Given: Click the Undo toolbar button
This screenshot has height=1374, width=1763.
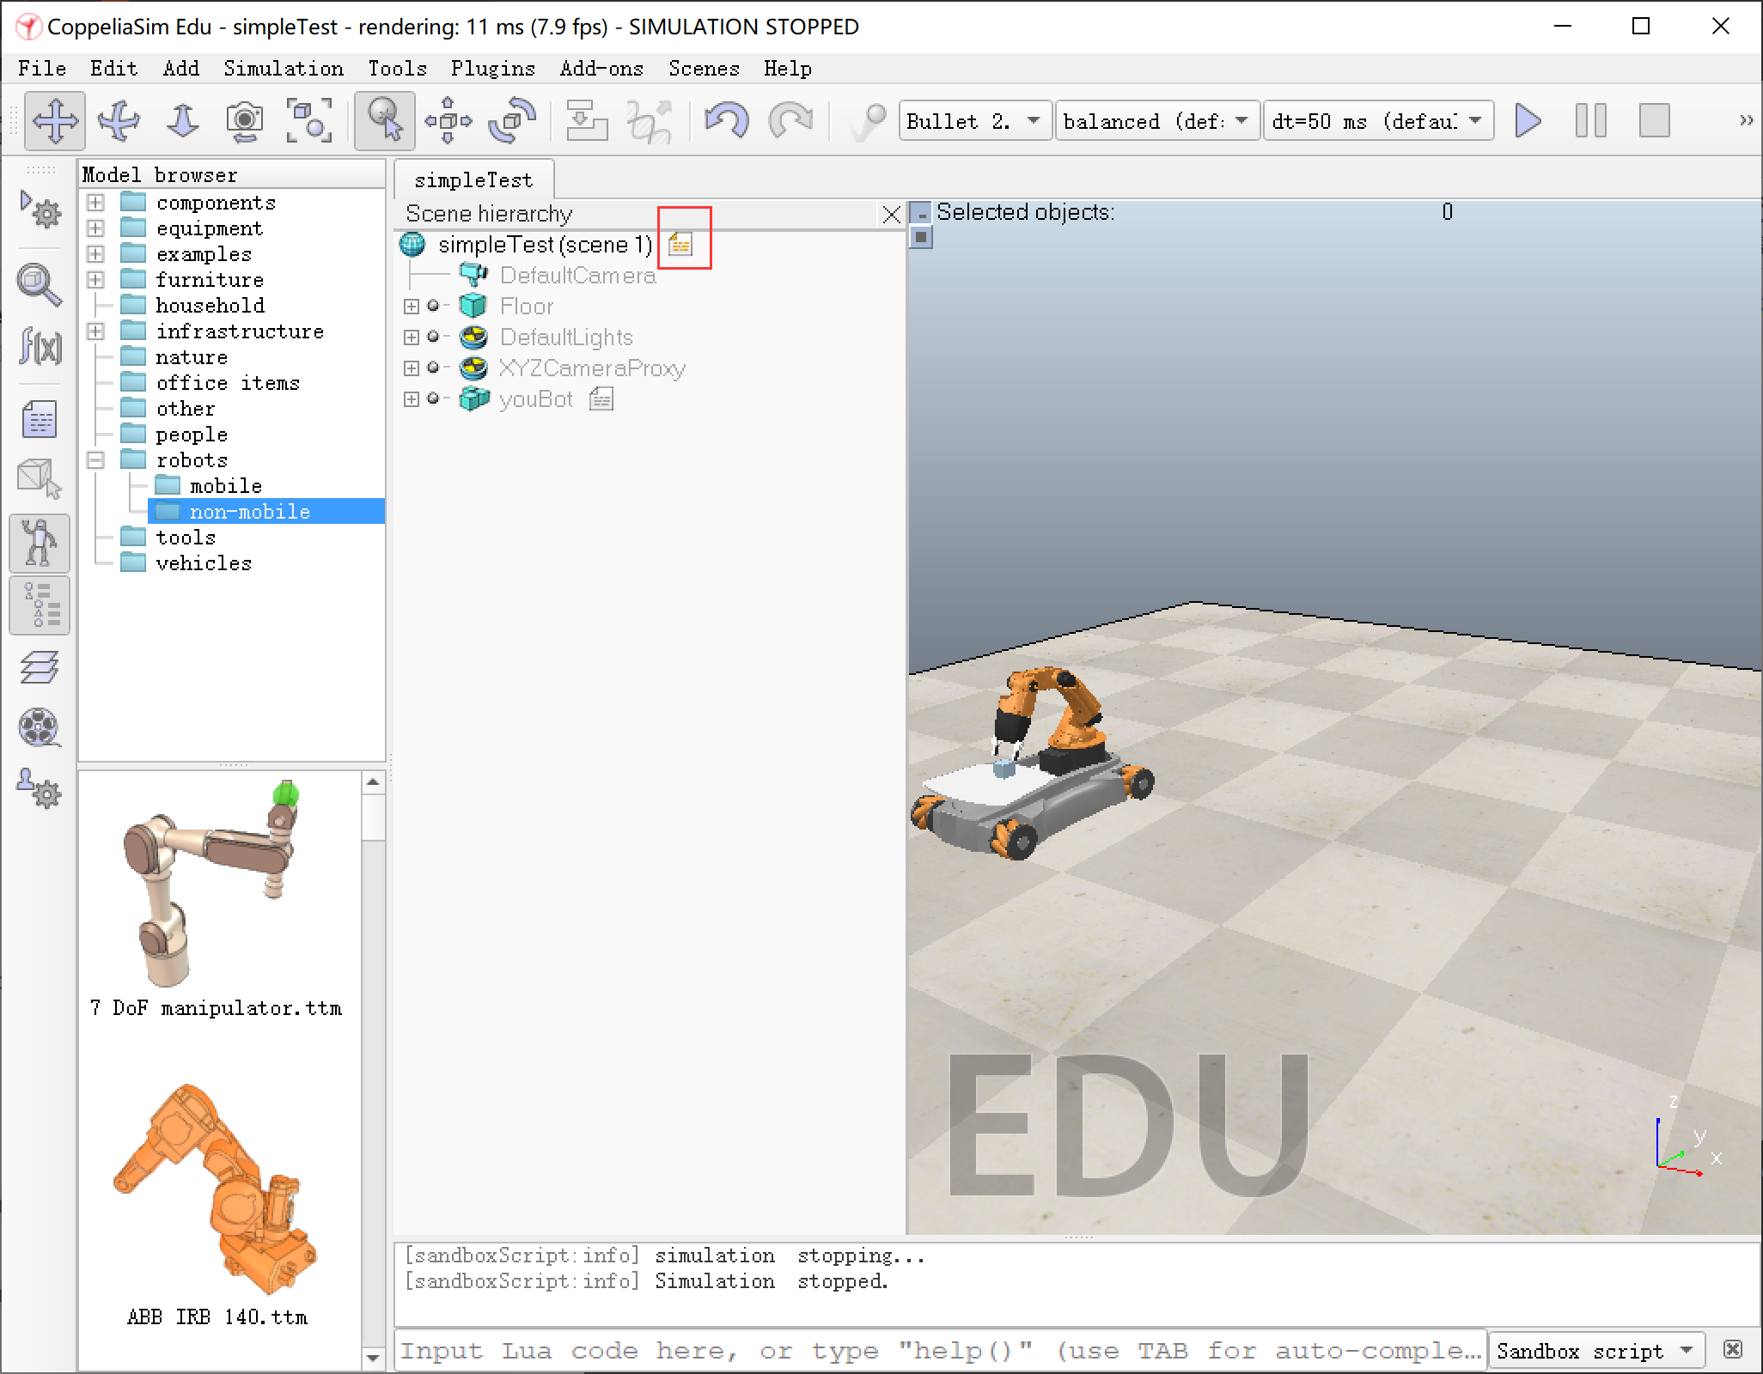Looking at the screenshot, I should 726,120.
